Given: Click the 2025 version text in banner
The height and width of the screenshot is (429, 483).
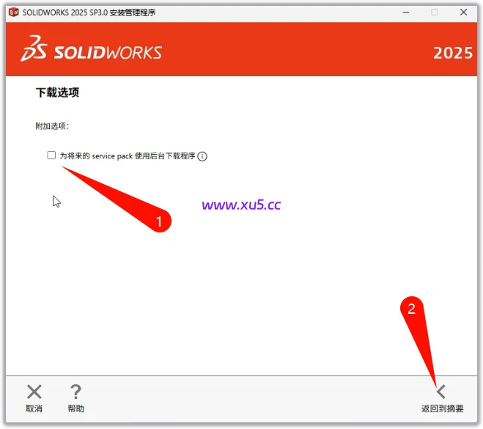Looking at the screenshot, I should (x=453, y=53).
